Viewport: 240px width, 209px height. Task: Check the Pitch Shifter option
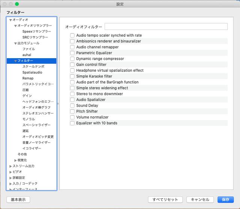click(x=72, y=111)
